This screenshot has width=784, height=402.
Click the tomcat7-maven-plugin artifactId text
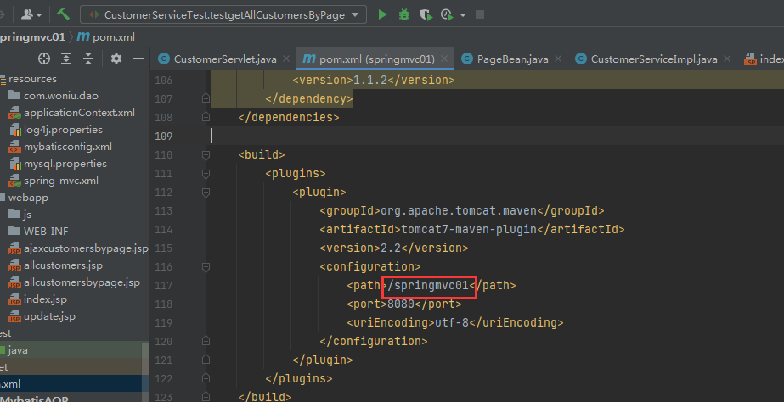click(469, 229)
